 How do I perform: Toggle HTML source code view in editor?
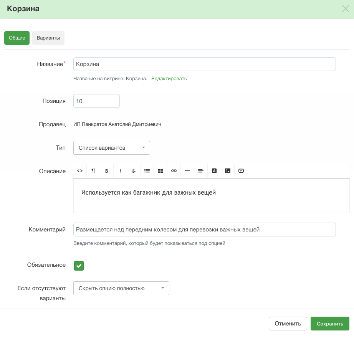pyautogui.click(x=80, y=171)
